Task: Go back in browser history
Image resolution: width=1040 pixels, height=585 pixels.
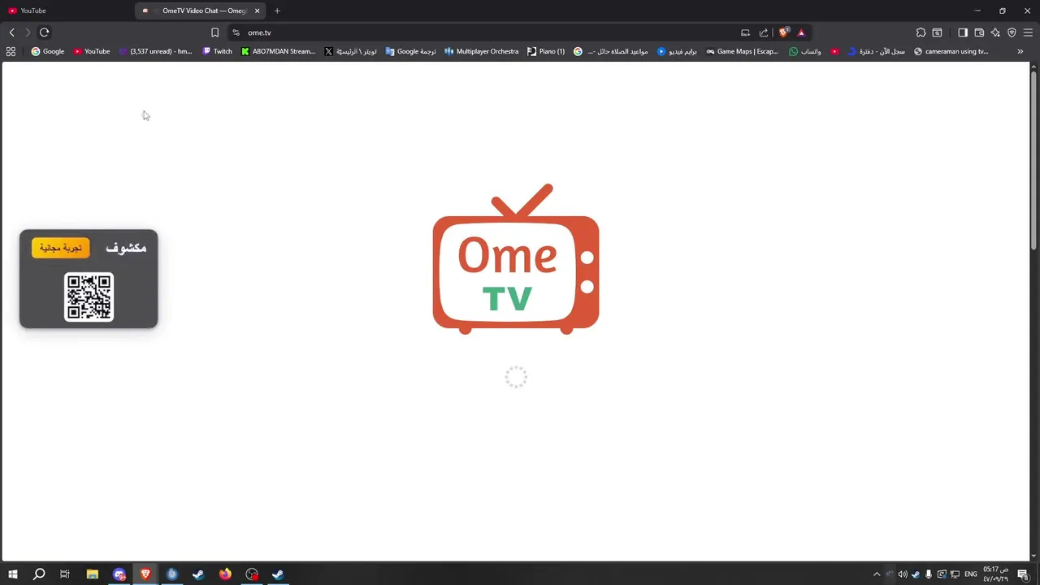Action: coord(11,32)
